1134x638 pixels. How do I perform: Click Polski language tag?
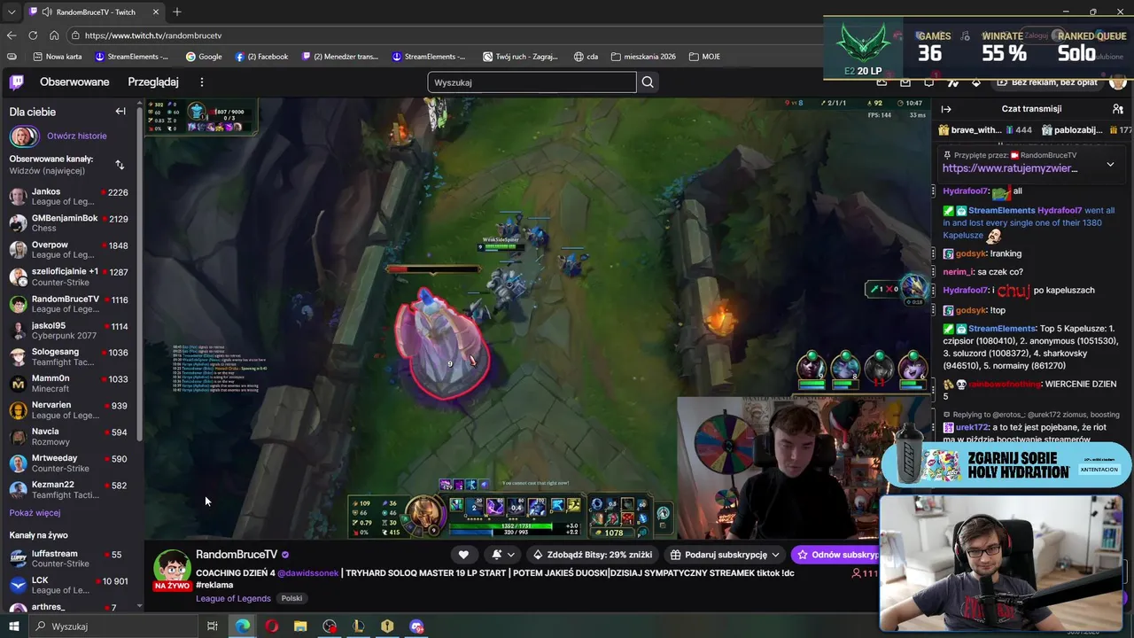pyautogui.click(x=291, y=598)
